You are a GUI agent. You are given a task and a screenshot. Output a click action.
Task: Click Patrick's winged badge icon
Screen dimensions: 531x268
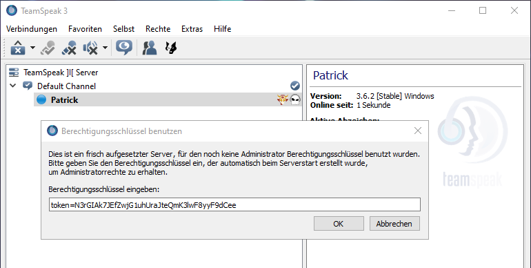[283, 99]
